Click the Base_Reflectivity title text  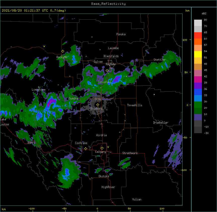point(109,4)
